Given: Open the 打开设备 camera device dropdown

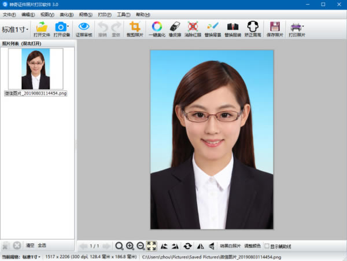Looking at the screenshot, I should tap(68, 27).
